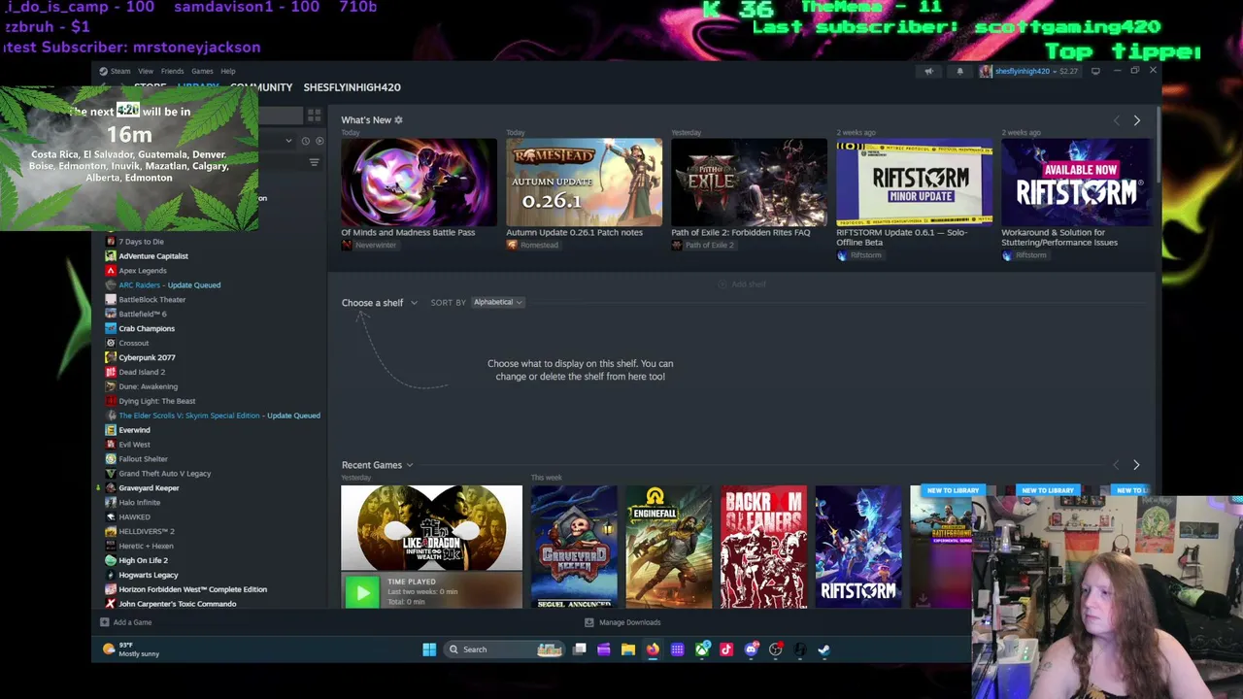Viewport: 1243px width, 699px height.
Task: Expand the Choose a shelf dropdown
Action: [x=380, y=303]
